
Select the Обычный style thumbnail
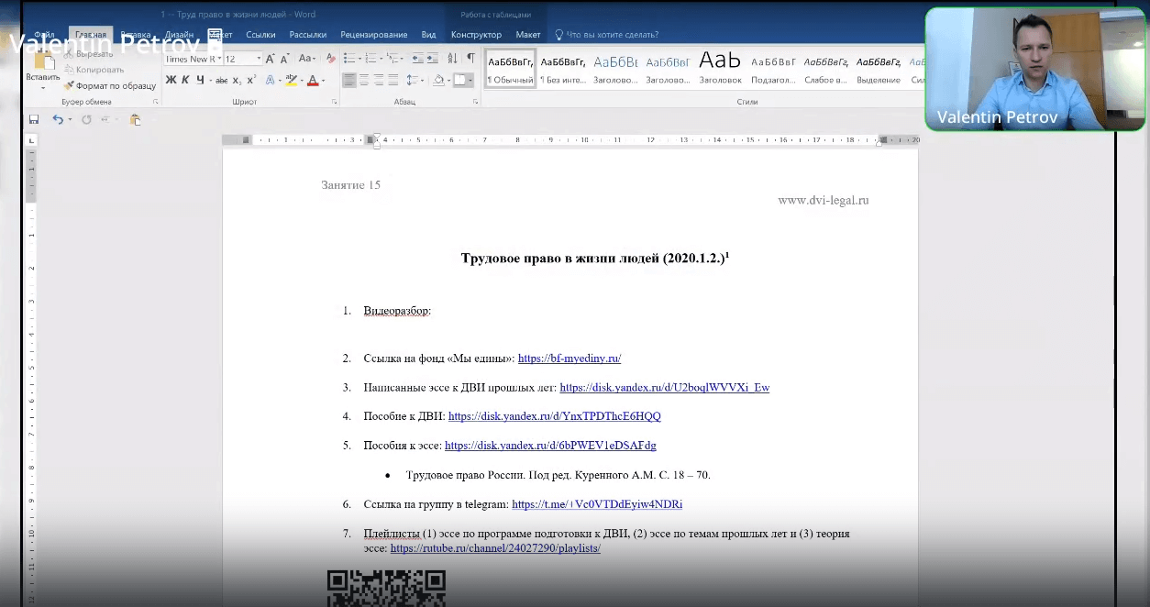(x=510, y=69)
